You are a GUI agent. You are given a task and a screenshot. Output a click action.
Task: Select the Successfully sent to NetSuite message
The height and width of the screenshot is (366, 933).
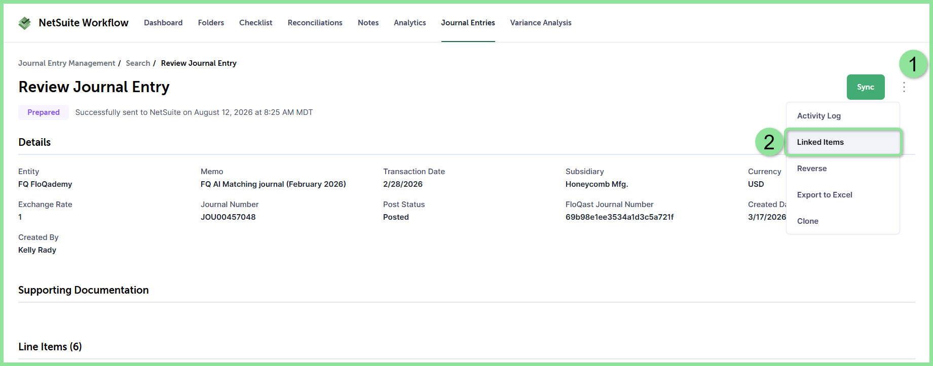(194, 112)
